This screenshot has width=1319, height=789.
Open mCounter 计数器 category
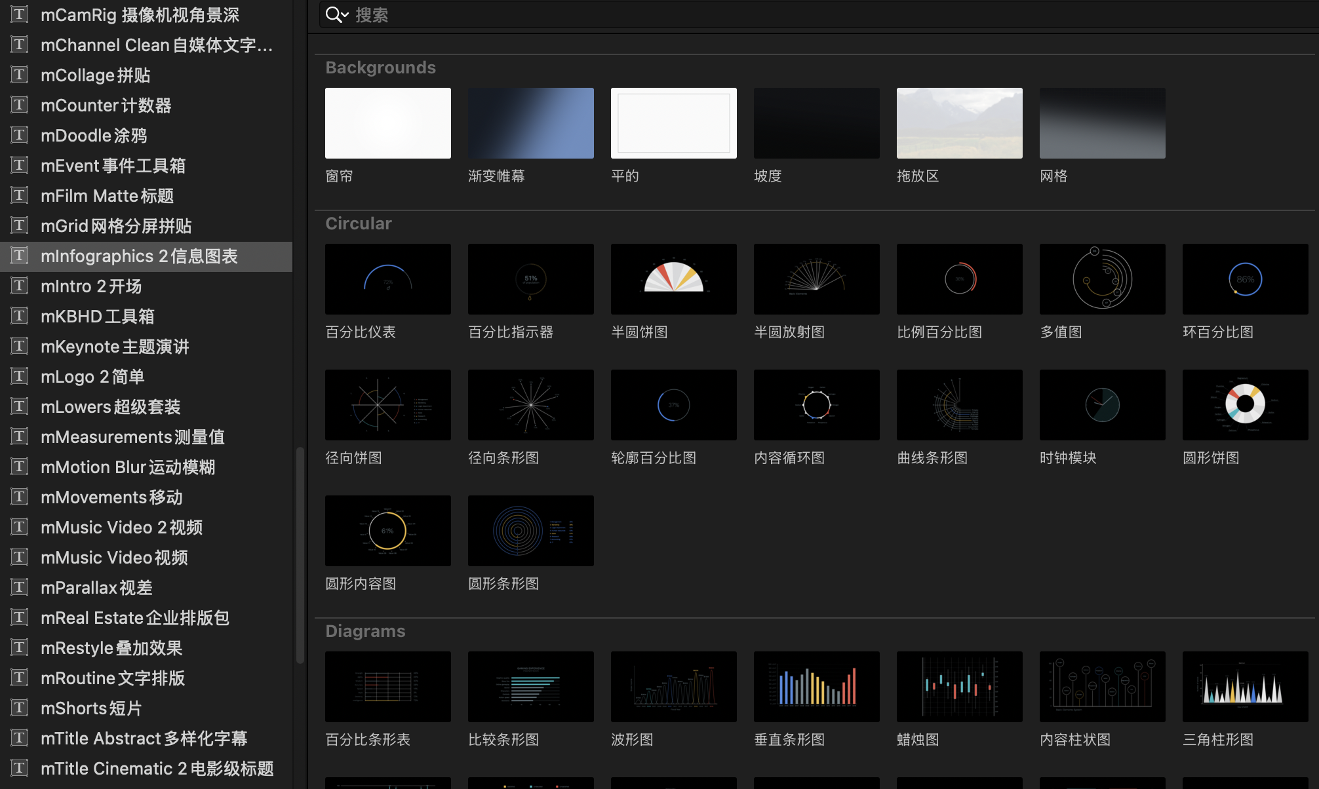click(x=146, y=105)
